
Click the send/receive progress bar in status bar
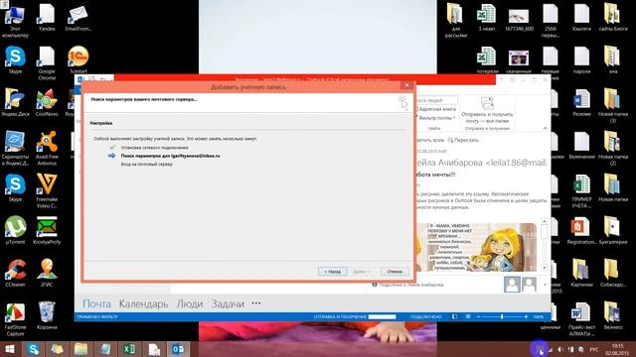pyautogui.click(x=382, y=316)
